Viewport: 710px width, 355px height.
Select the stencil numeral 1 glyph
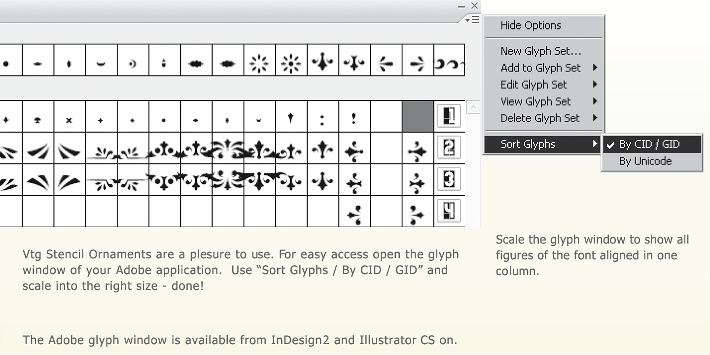[449, 116]
